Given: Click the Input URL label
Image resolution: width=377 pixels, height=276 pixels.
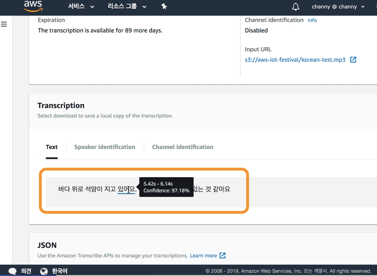Looking at the screenshot, I should 258,49.
